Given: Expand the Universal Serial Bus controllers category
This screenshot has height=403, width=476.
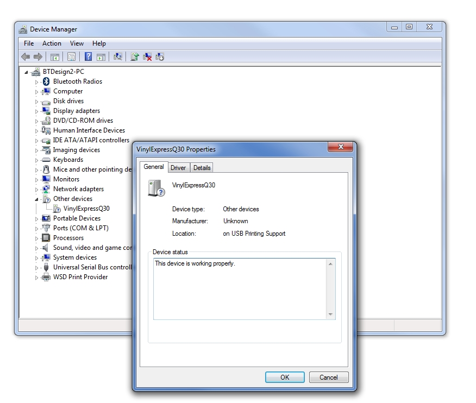Looking at the screenshot, I should tap(37, 268).
